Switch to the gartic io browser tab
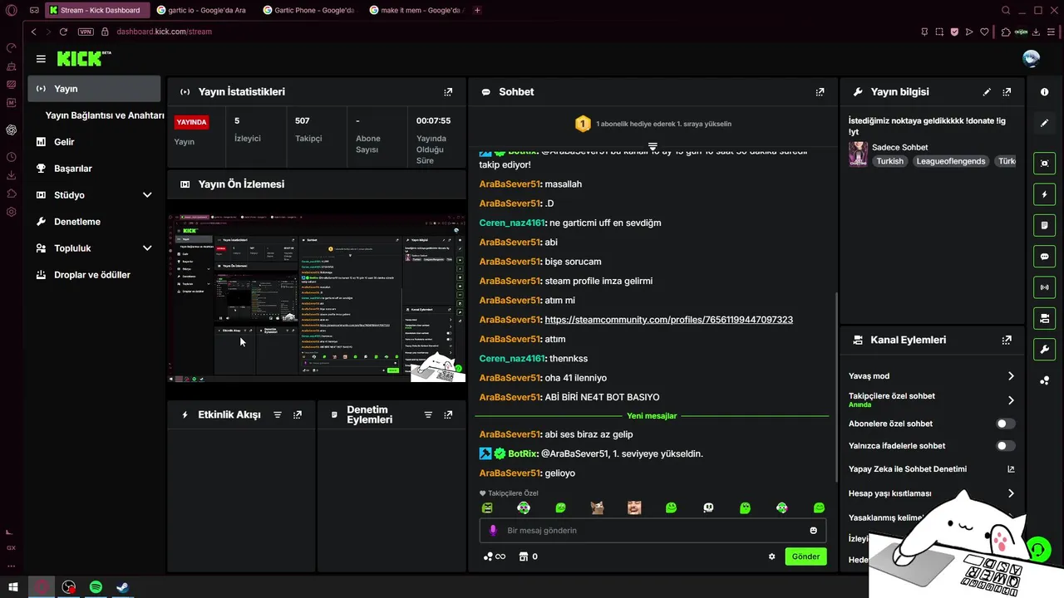 (x=205, y=10)
